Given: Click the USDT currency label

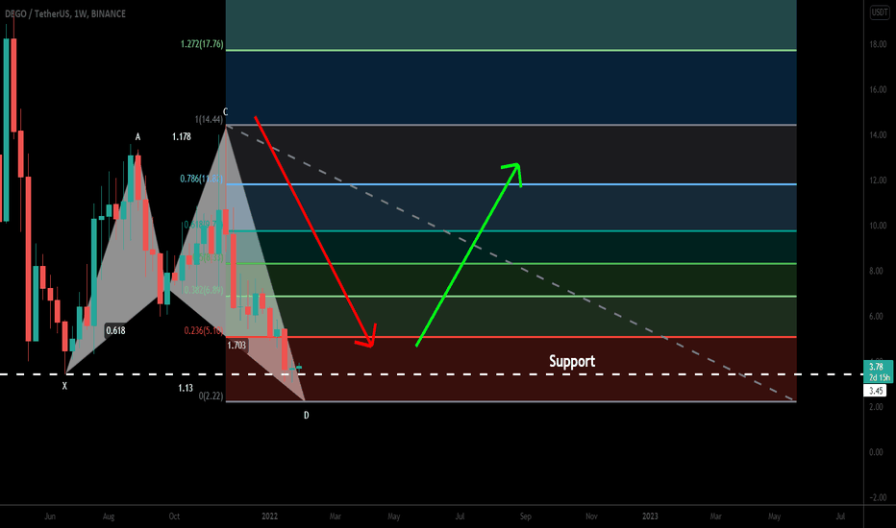Looking at the screenshot, I should [879, 12].
